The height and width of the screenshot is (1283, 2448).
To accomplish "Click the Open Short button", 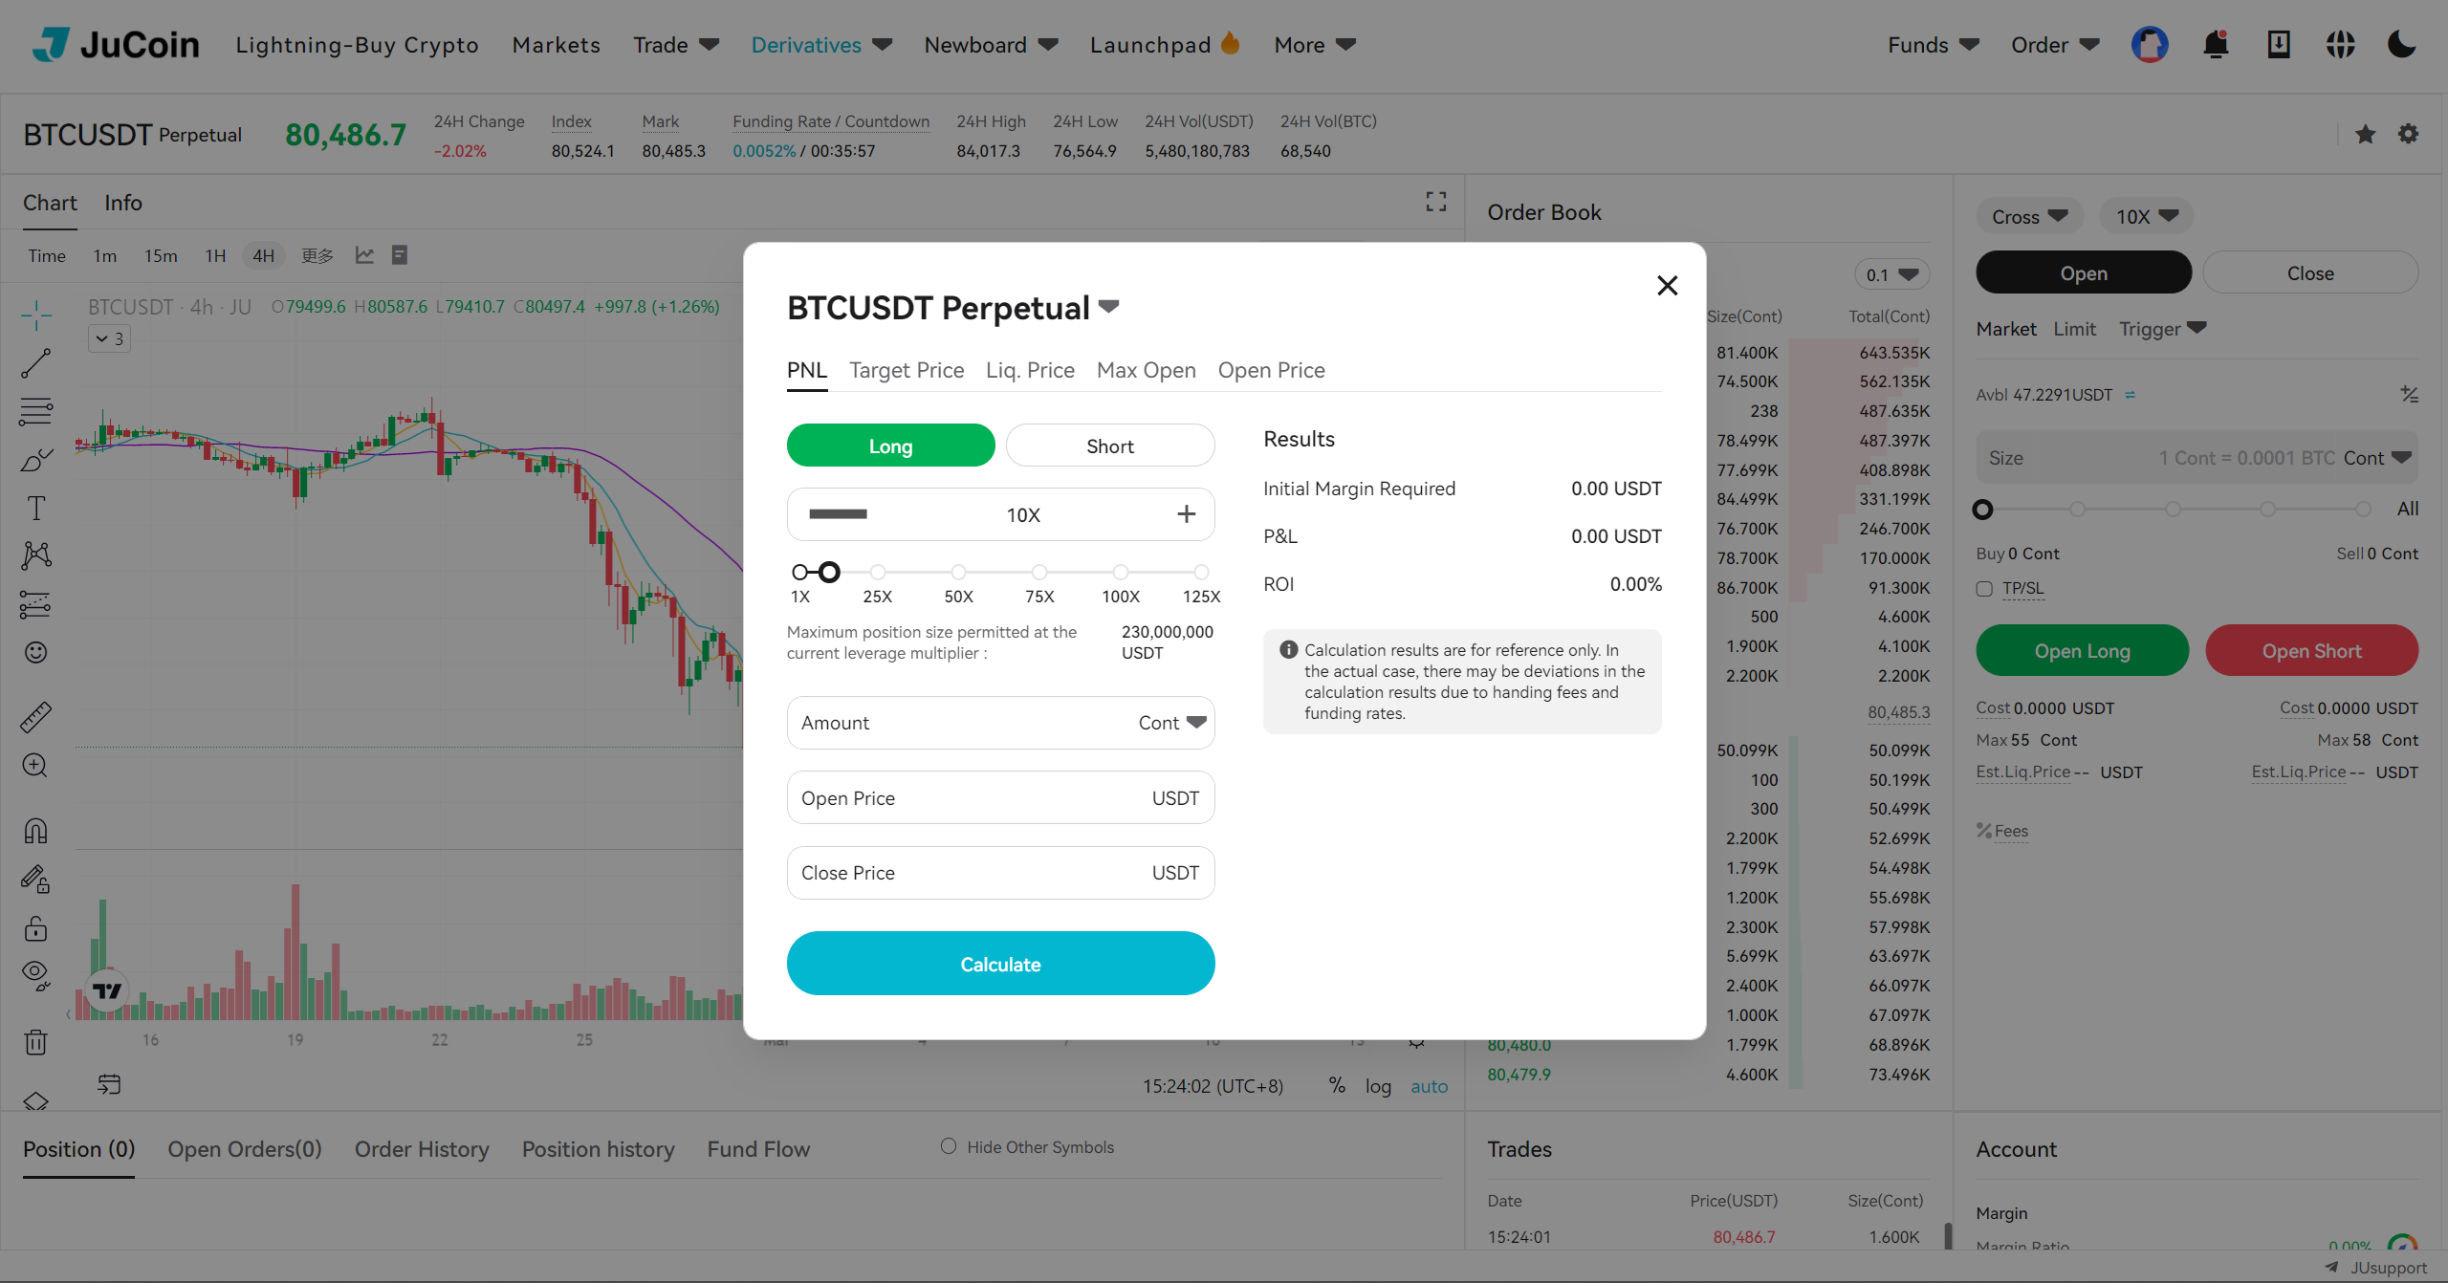I will point(2311,650).
